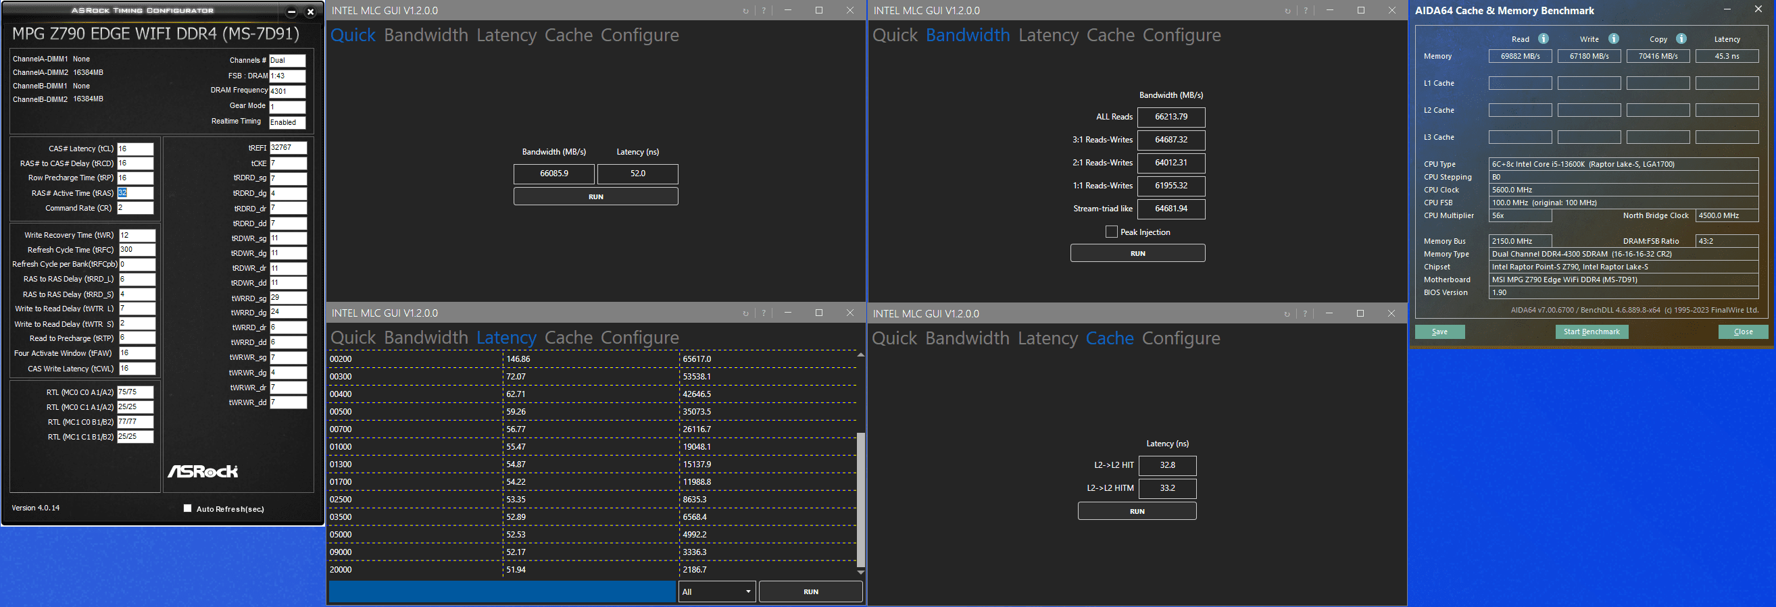1776x607 pixels.
Task: Click Save in AIDA64 window
Action: point(1439,332)
